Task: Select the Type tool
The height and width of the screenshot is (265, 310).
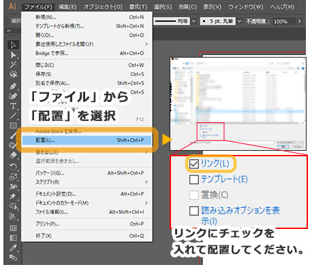Action: tap(13, 106)
